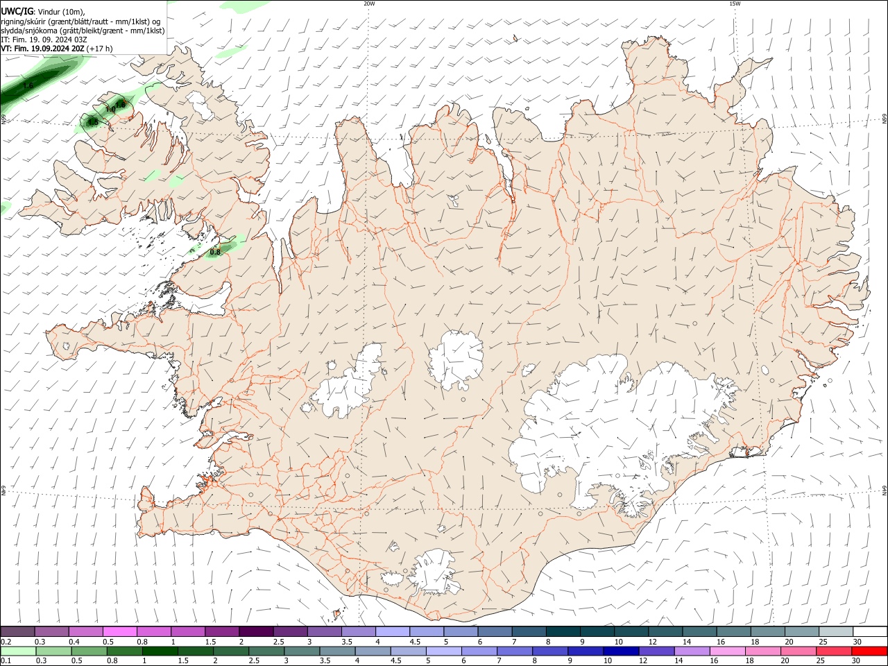This screenshot has height=666, width=888.
Task: Click the '(+17 h)' forecast offset text
Action: [x=100, y=49]
